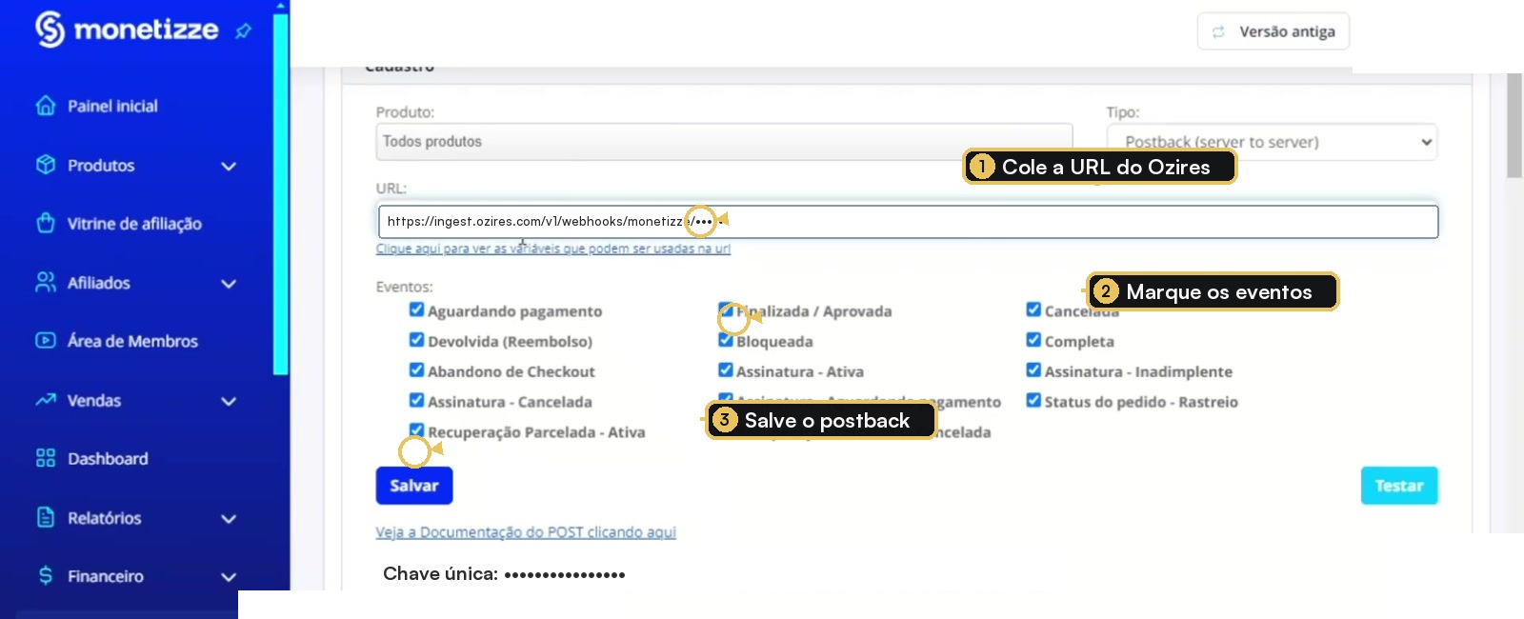This screenshot has width=1524, height=619.
Task: Click the Chave única masked value
Action: click(x=565, y=574)
